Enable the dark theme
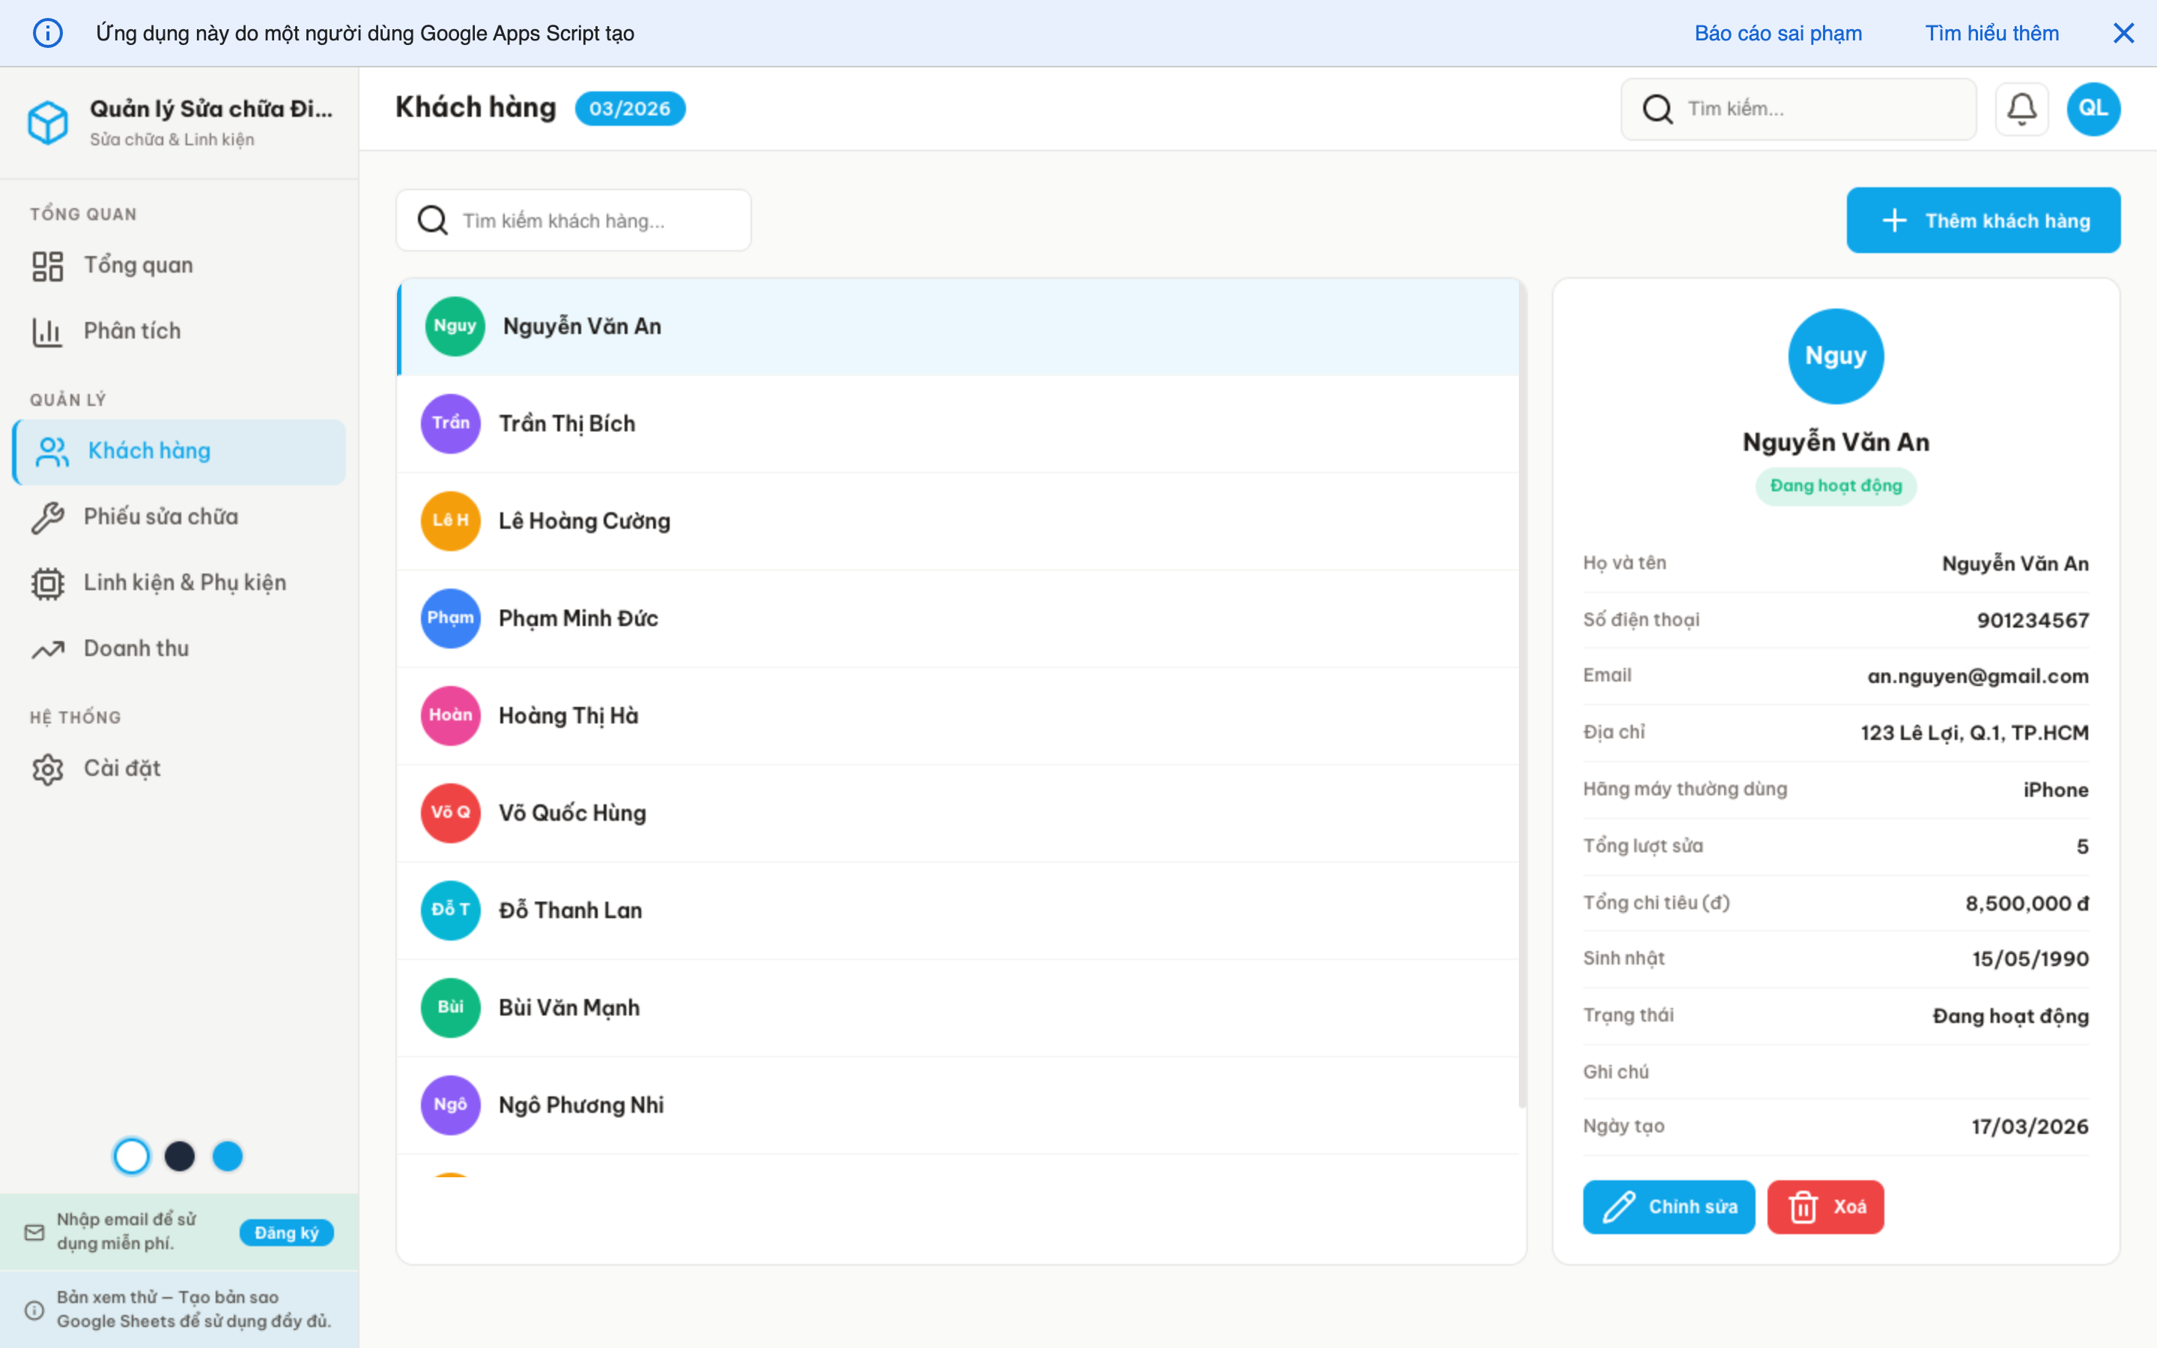Viewport: 2157px width, 1348px height. [180, 1156]
